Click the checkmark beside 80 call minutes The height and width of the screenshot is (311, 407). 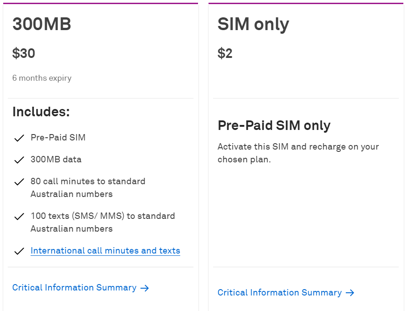[19, 182]
